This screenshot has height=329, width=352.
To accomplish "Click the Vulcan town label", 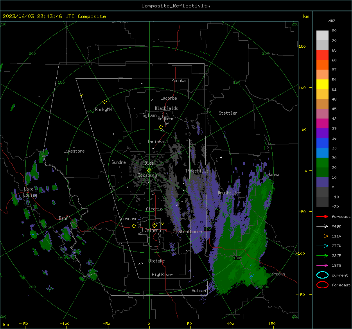I will [199, 291].
